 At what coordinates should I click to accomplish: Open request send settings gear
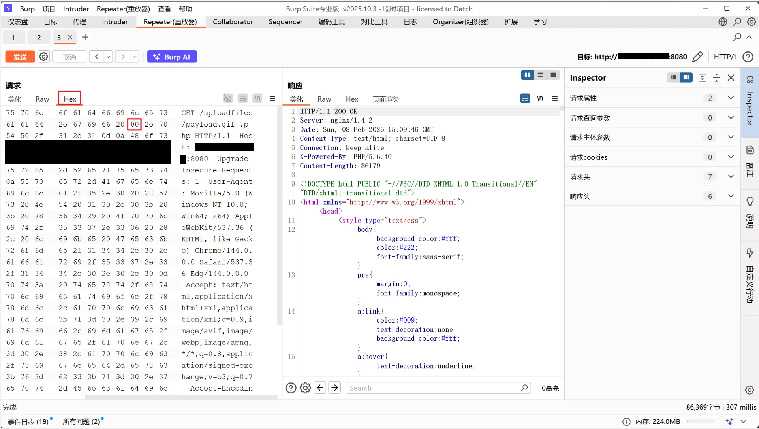pyautogui.click(x=43, y=57)
